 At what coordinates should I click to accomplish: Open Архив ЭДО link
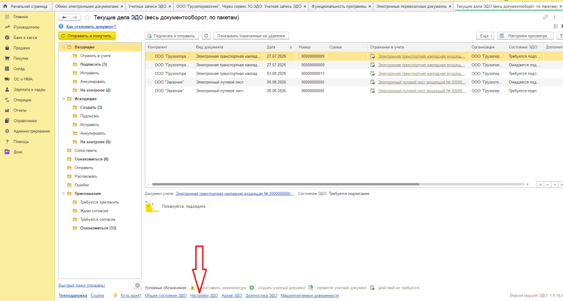[231, 296]
